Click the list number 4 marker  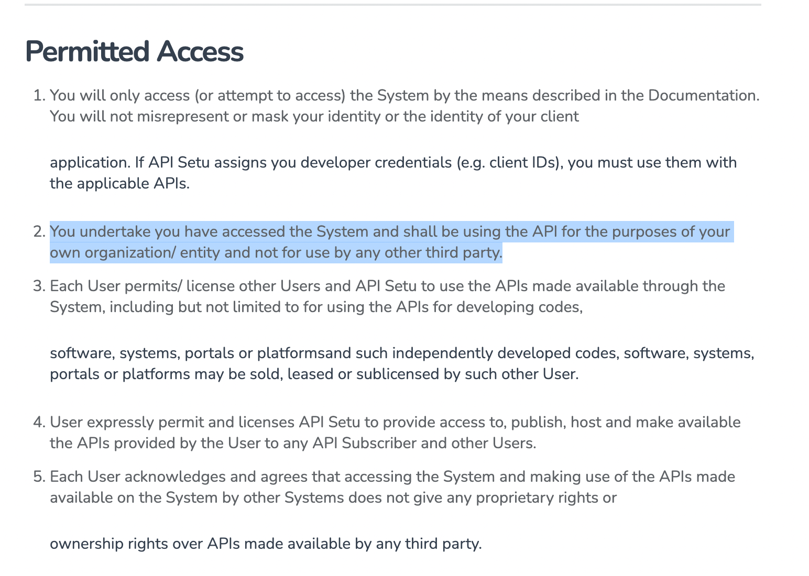point(39,422)
